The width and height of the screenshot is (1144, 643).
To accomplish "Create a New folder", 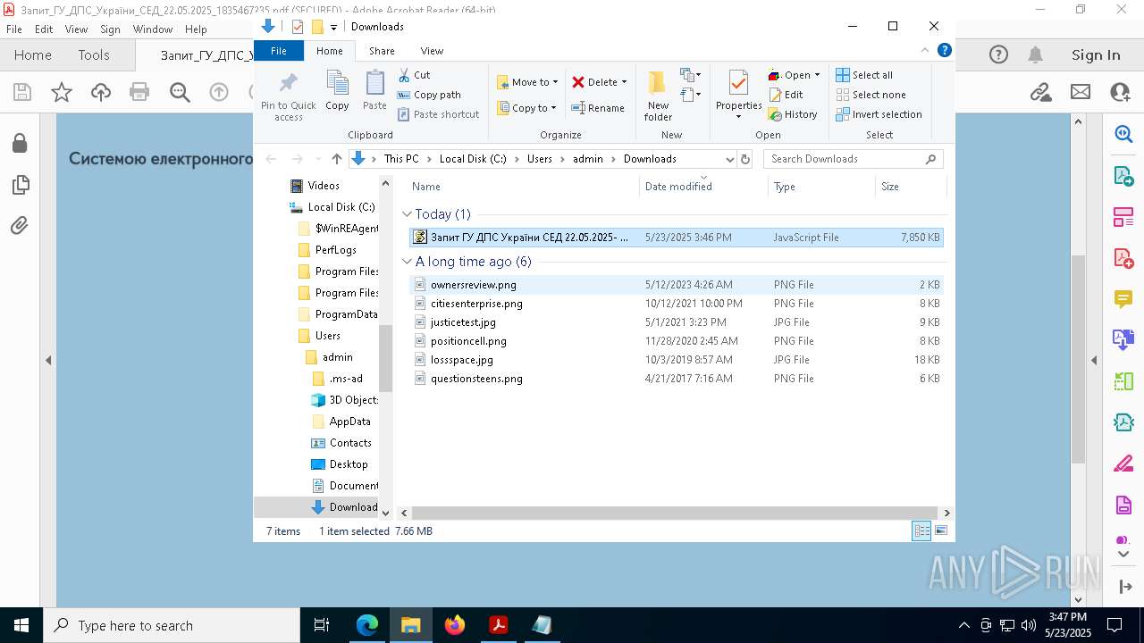I will pyautogui.click(x=658, y=96).
